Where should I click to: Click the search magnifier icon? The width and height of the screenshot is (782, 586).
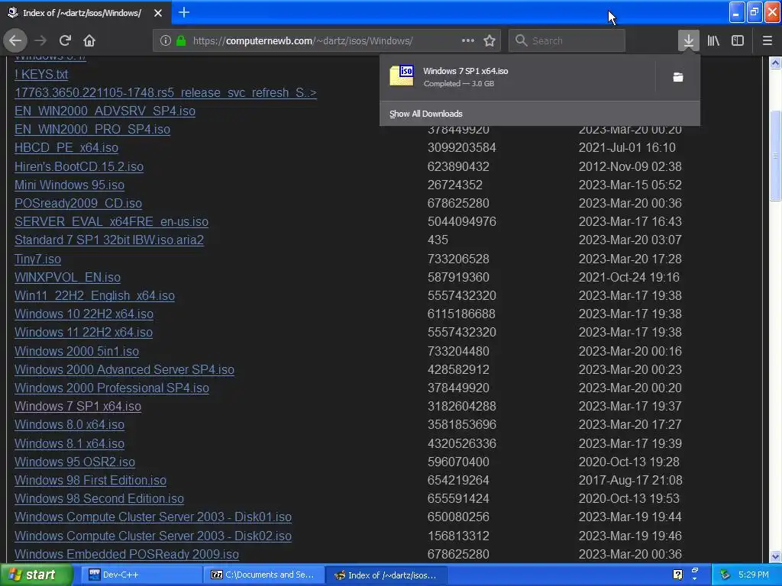521,40
